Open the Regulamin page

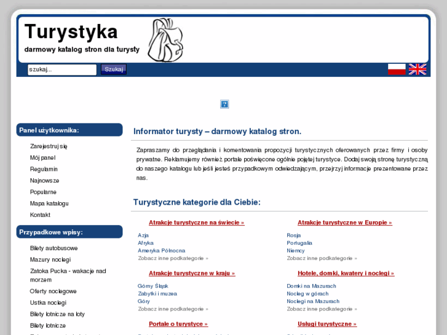[x=44, y=169]
